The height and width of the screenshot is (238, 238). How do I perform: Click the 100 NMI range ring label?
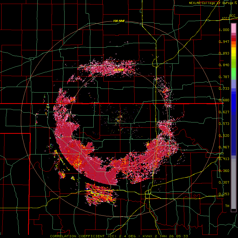[x=119, y=21]
